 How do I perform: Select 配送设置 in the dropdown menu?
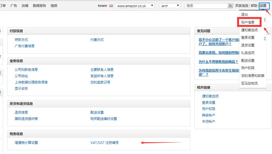248,60
